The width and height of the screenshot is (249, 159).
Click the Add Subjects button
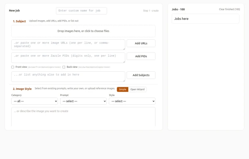(141, 75)
